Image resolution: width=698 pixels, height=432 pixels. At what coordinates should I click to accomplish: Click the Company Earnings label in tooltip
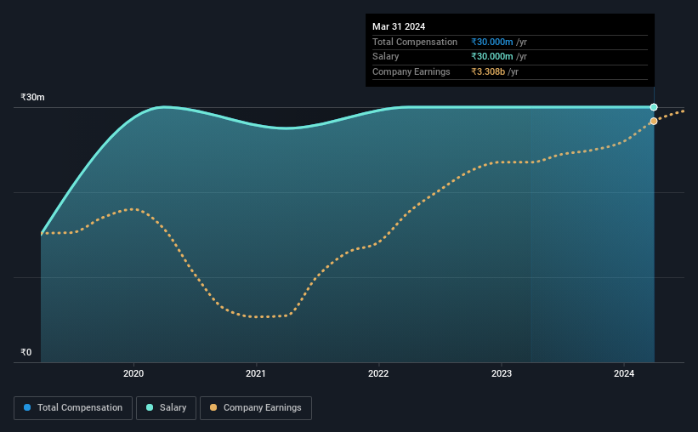click(411, 71)
